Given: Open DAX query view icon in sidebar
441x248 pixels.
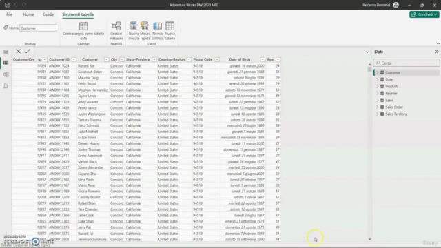Looking at the screenshot, I should 6,86.
